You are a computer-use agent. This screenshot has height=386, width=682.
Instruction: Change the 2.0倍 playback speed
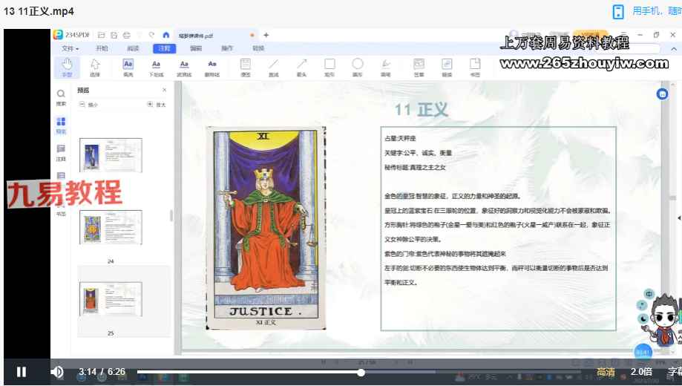[x=641, y=372]
